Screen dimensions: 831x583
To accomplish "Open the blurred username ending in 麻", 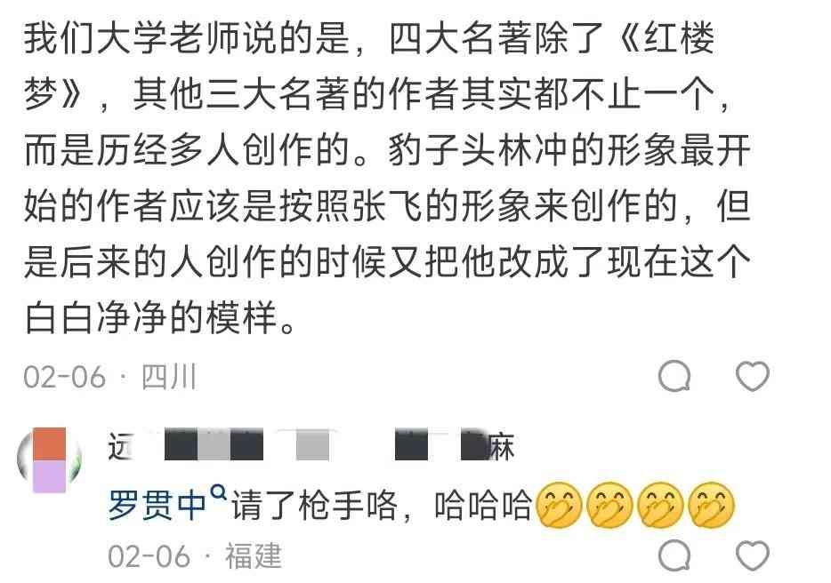I will (x=311, y=446).
